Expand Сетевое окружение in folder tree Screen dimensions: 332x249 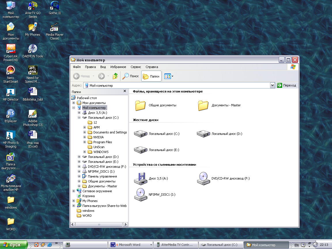(x=73, y=191)
